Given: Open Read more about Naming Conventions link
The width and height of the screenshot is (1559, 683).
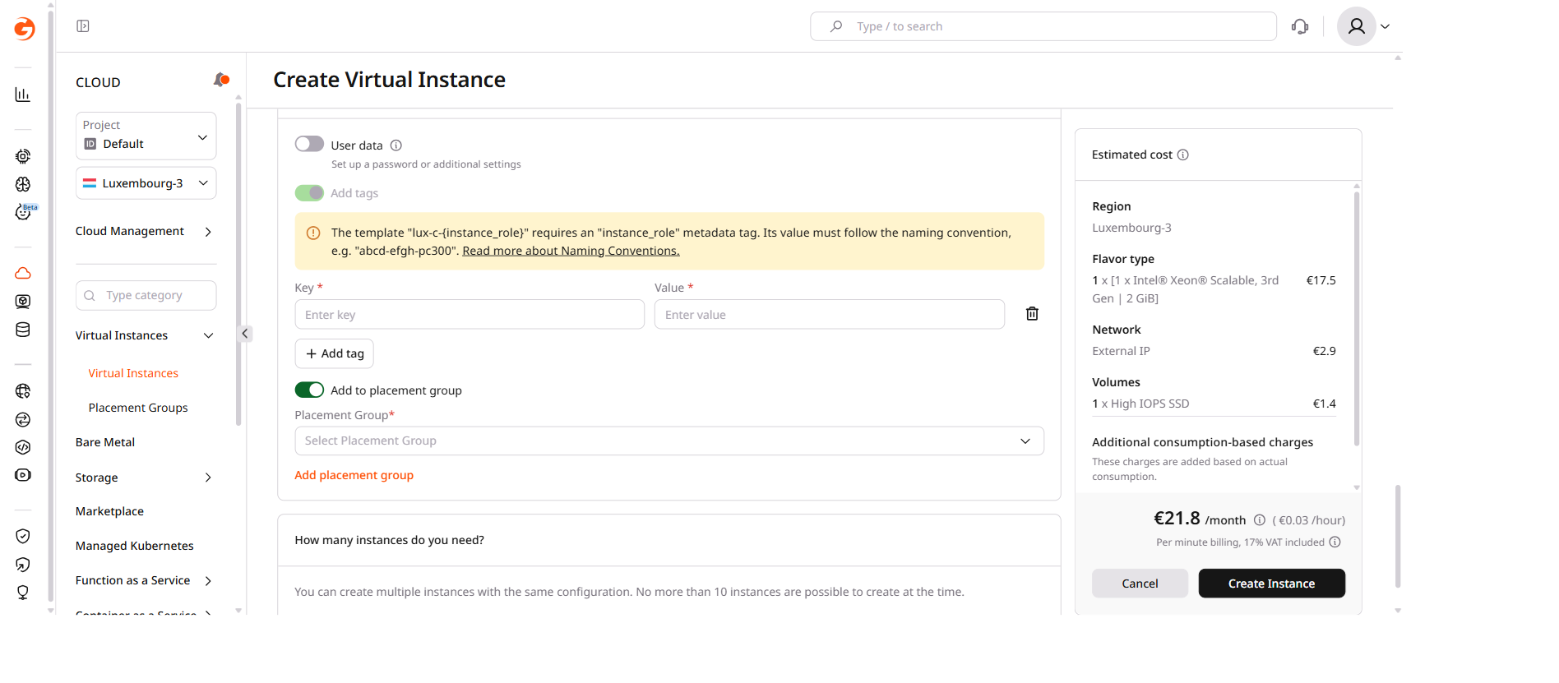Looking at the screenshot, I should coord(571,251).
